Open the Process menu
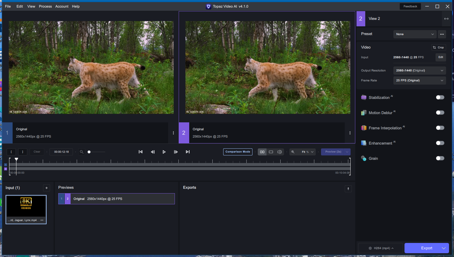 pos(45,6)
